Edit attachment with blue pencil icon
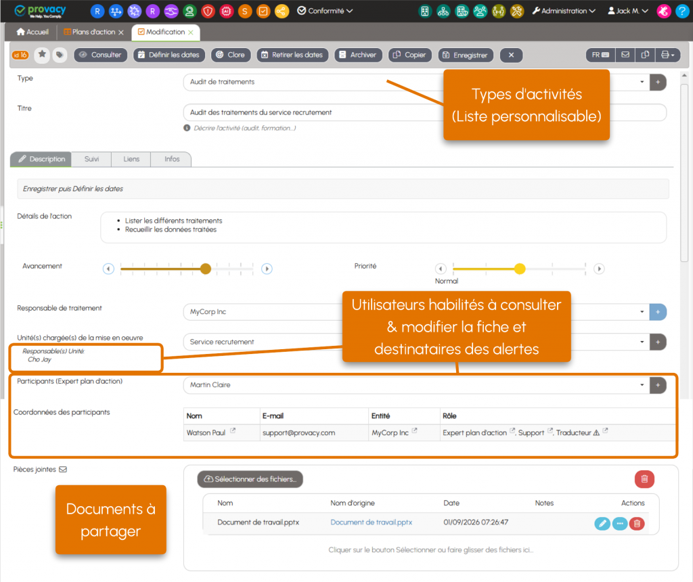The image size is (693, 582). [x=602, y=524]
